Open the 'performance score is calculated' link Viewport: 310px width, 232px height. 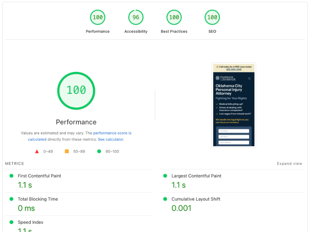[x=112, y=133]
